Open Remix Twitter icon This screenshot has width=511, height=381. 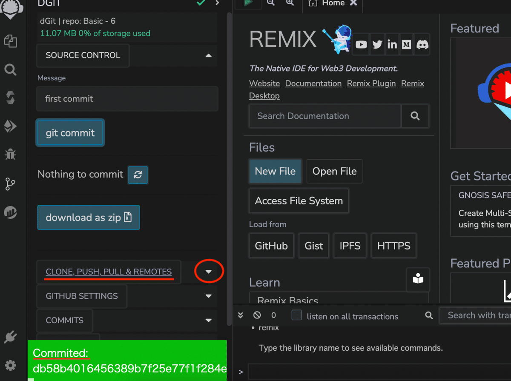[x=377, y=44]
